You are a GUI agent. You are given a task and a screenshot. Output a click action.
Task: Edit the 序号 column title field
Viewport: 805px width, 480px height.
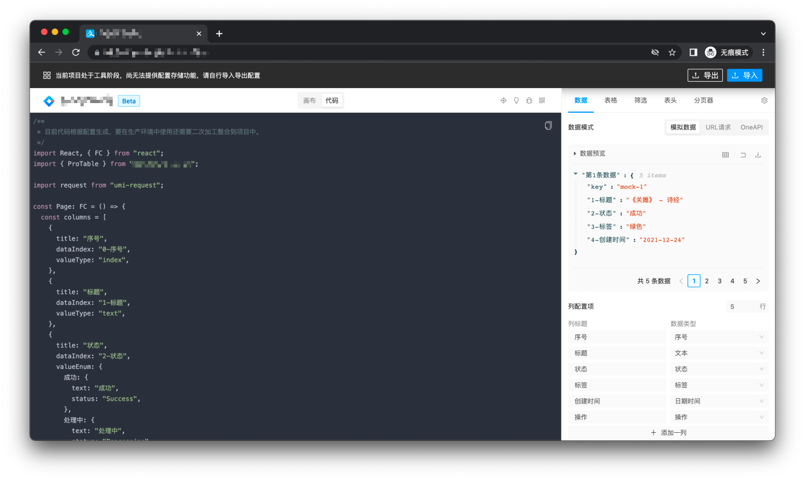click(x=617, y=337)
